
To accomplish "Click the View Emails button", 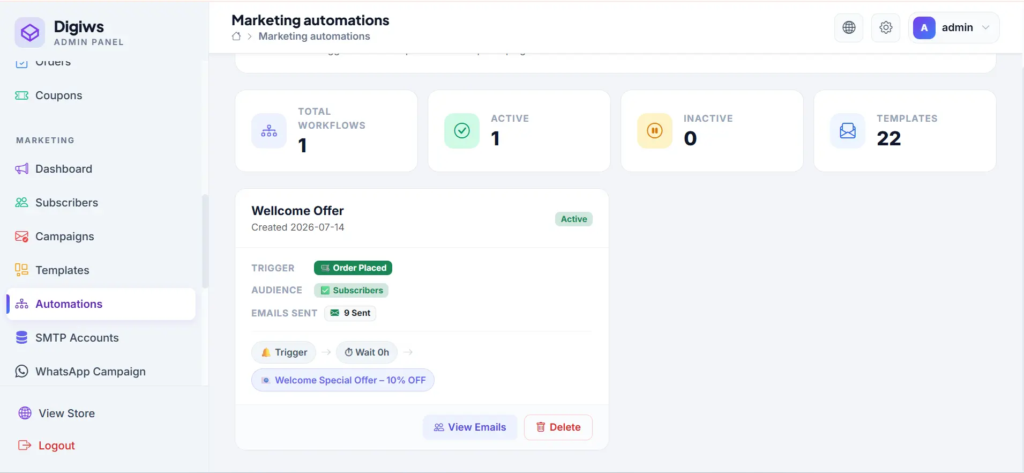I will pyautogui.click(x=470, y=427).
